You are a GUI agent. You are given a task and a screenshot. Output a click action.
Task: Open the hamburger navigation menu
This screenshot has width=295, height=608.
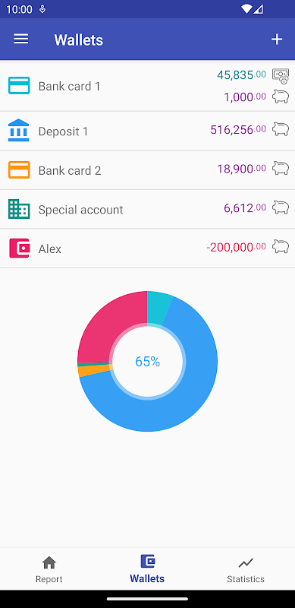tap(21, 40)
